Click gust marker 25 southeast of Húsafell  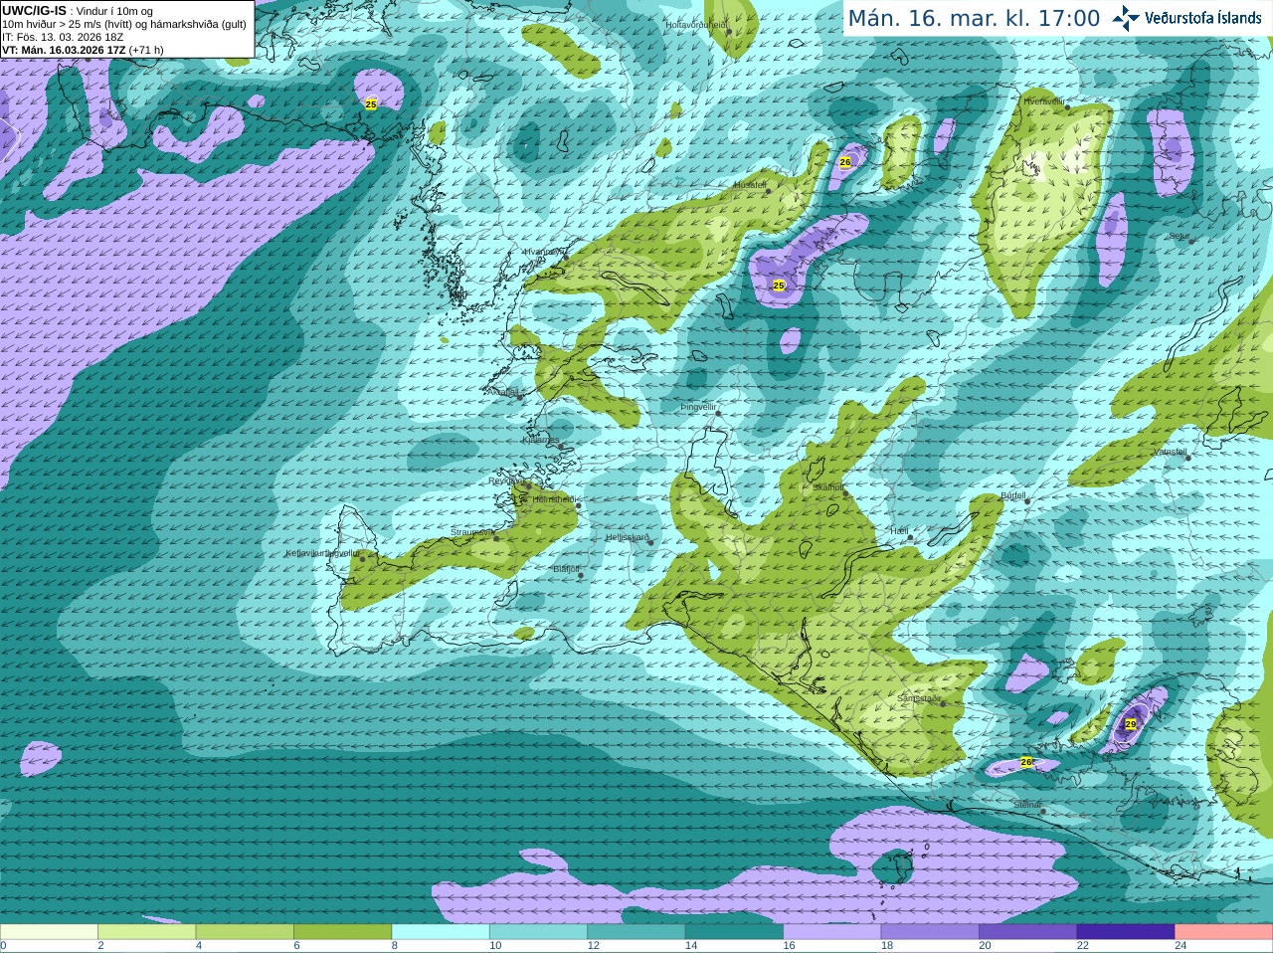pyautogui.click(x=779, y=286)
